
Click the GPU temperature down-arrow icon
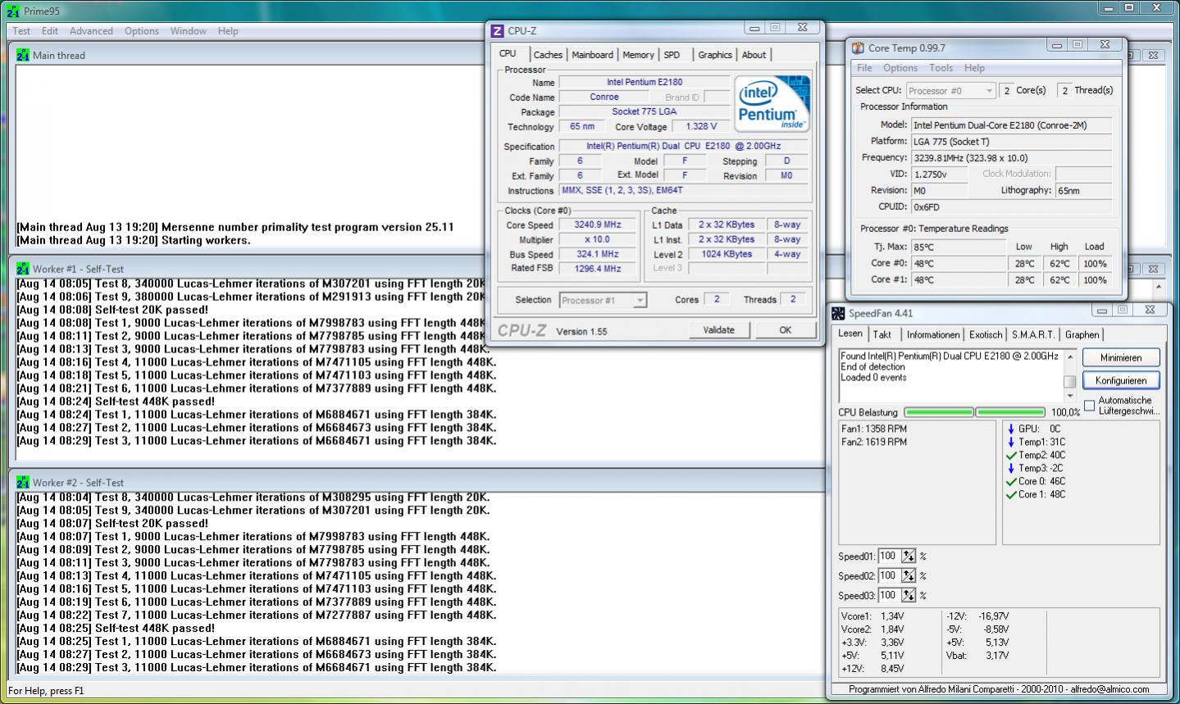click(x=1011, y=429)
